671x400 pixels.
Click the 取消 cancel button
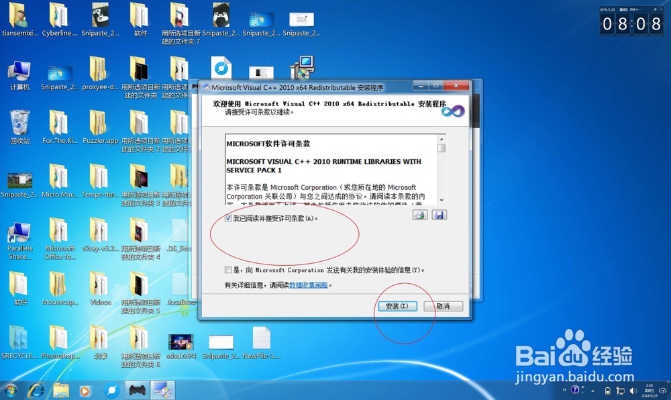click(x=443, y=305)
